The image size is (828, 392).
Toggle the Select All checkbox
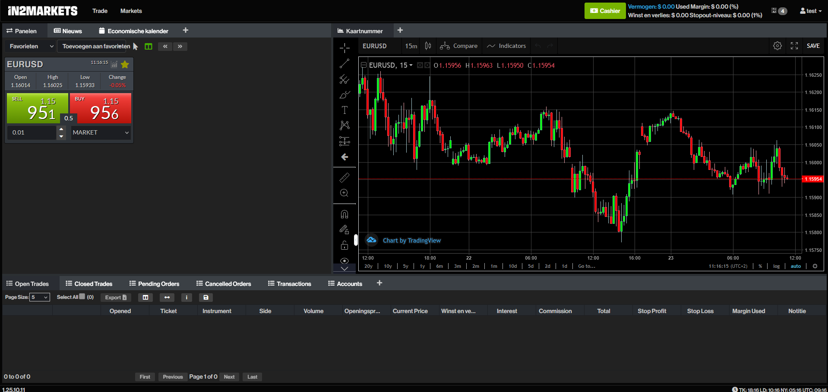(82, 297)
